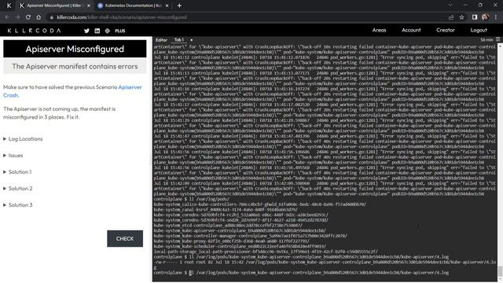Expand the Log Locations section
This screenshot has height=283, width=503.
click(x=23, y=139)
